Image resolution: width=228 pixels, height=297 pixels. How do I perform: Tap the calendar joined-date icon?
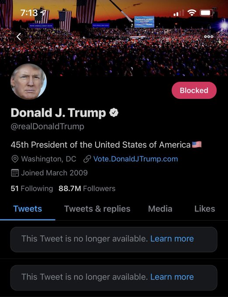pos(15,173)
